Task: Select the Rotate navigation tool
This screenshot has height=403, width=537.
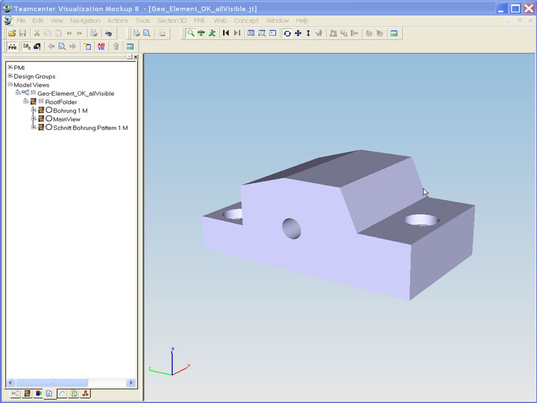Action: pos(288,33)
